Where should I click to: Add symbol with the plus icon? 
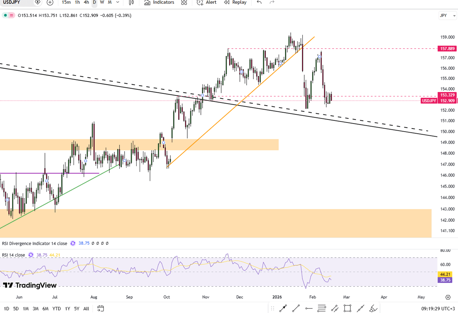click(50, 2)
